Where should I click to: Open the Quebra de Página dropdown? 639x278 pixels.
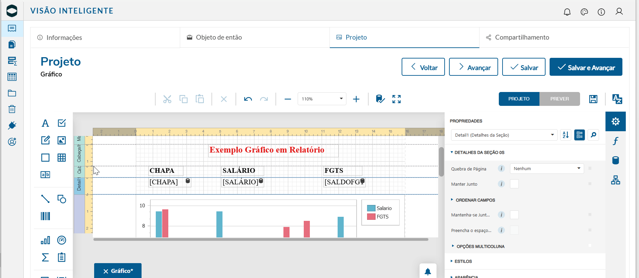point(547,168)
